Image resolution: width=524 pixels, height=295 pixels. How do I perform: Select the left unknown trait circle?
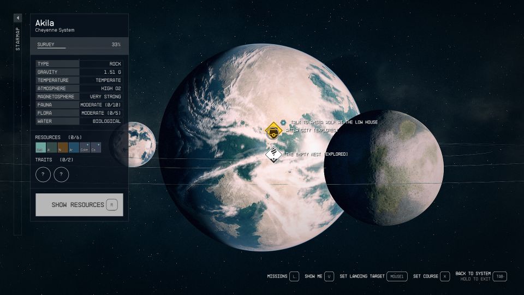pos(43,174)
